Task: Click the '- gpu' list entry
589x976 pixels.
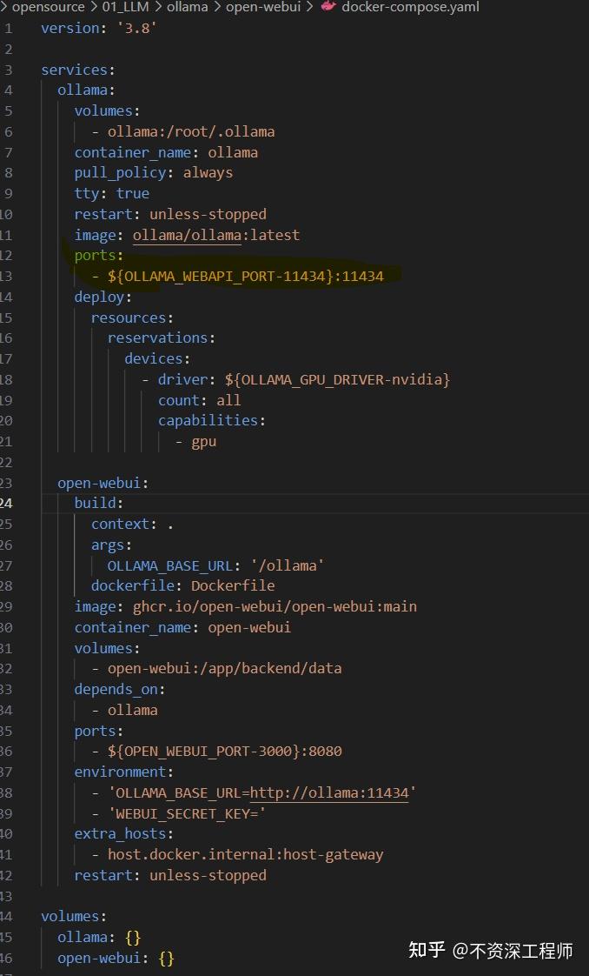Action: point(195,442)
